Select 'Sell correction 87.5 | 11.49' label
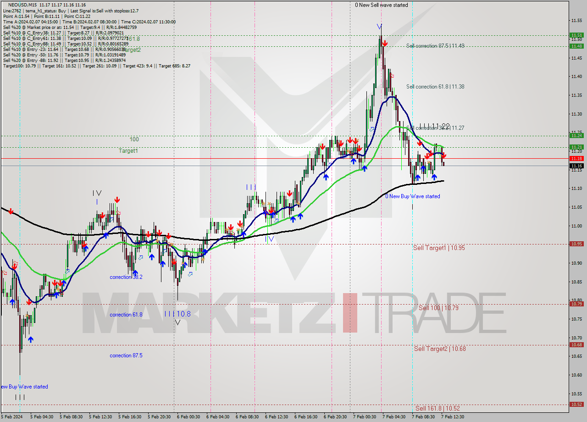The width and height of the screenshot is (587, 422). point(434,46)
